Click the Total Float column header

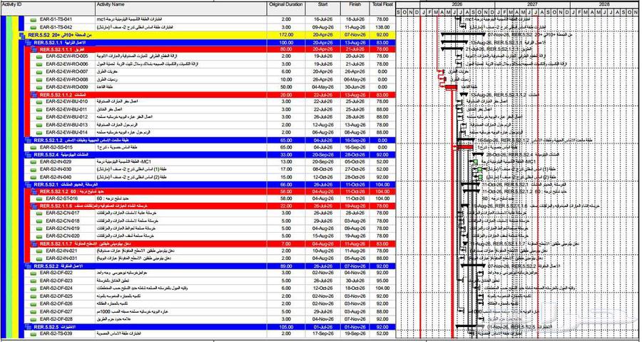[382, 9]
